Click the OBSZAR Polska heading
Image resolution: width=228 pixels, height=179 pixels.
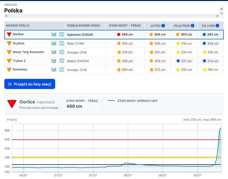[x=13, y=10]
